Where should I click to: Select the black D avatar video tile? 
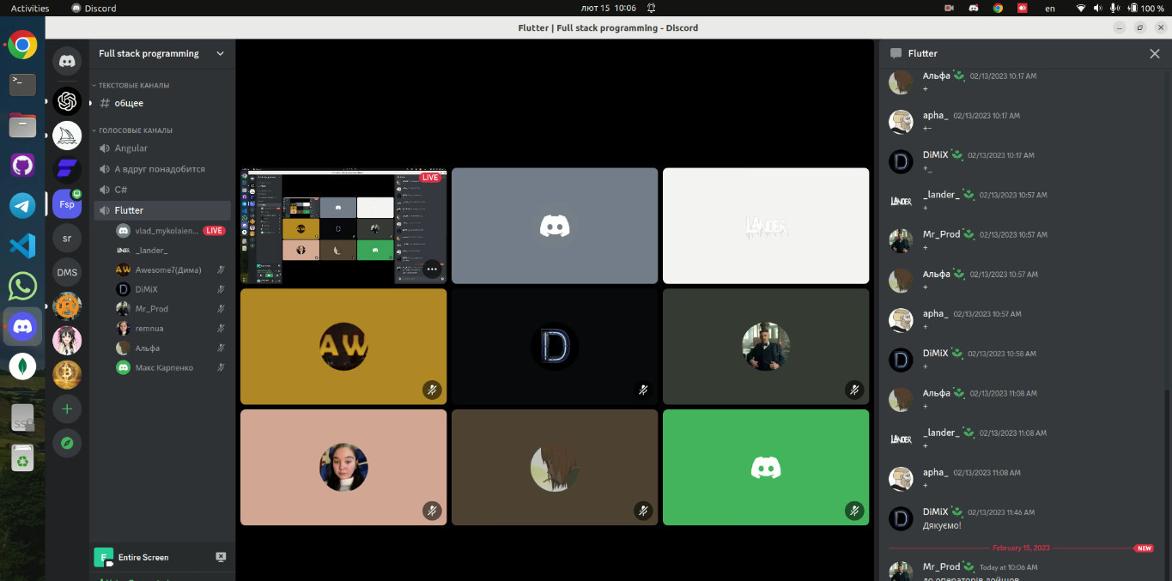555,347
